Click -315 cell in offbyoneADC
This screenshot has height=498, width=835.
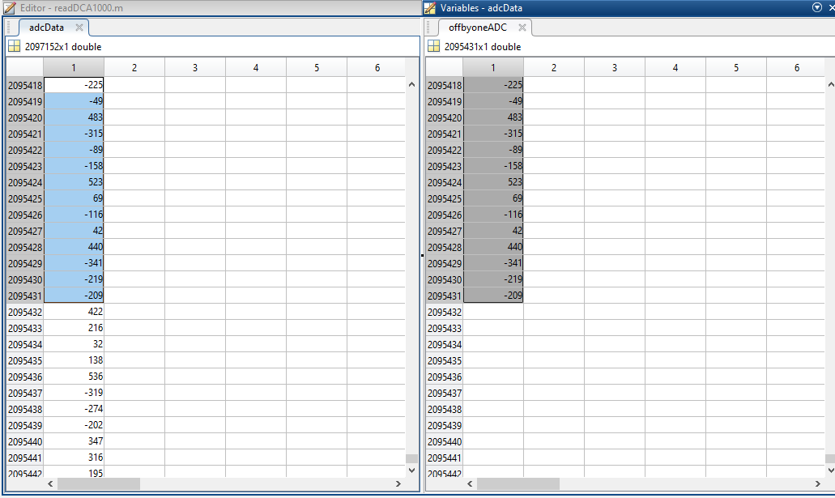493,134
